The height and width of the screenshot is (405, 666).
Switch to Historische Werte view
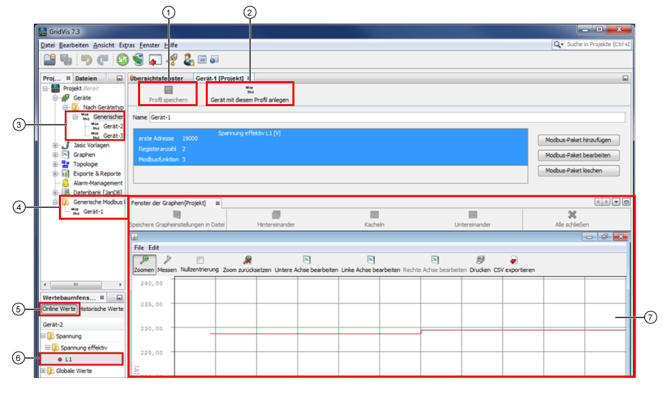click(x=102, y=309)
